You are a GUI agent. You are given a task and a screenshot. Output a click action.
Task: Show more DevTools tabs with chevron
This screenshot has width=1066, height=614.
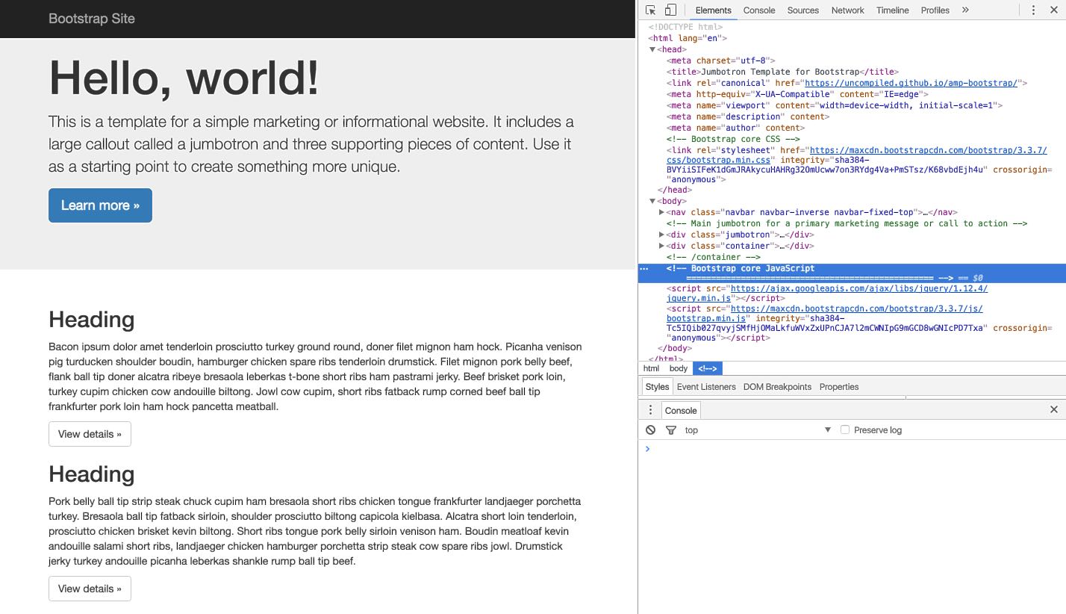point(965,10)
